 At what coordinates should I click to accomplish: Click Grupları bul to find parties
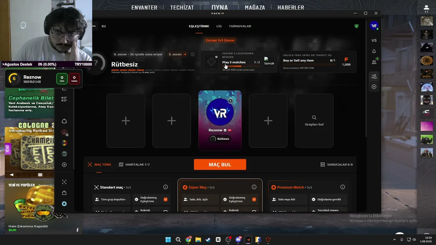[314, 121]
